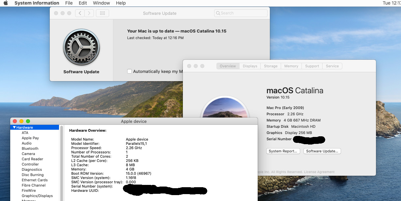
Task: Click the Version 10.15 text
Action: pos(278,97)
